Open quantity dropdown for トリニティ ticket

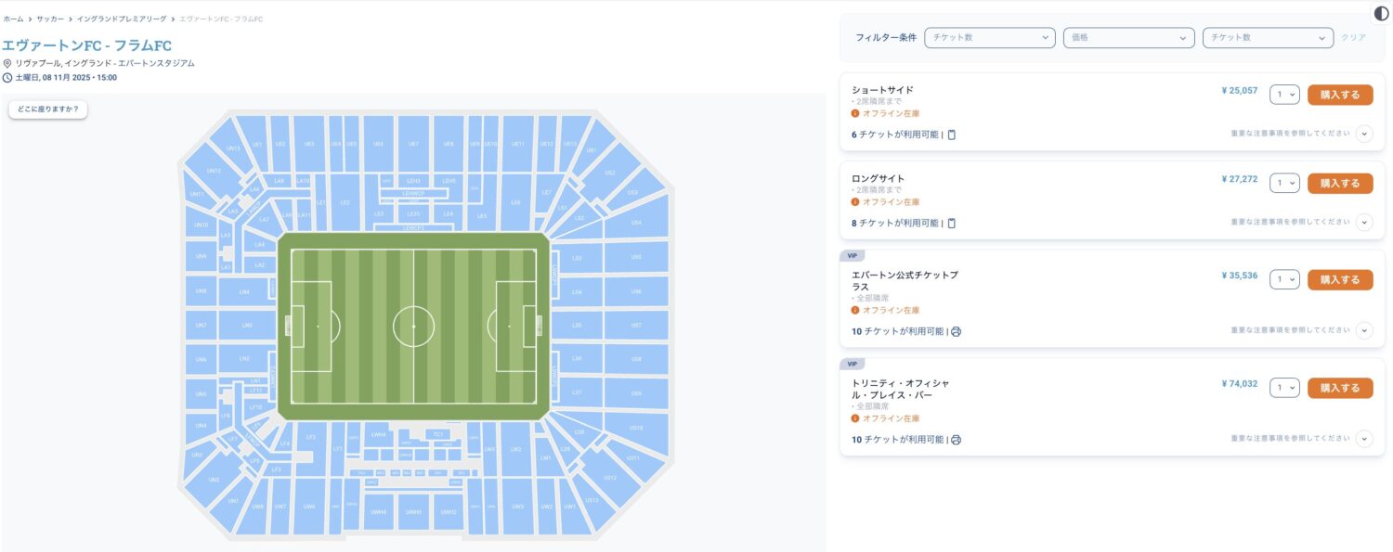point(1284,388)
